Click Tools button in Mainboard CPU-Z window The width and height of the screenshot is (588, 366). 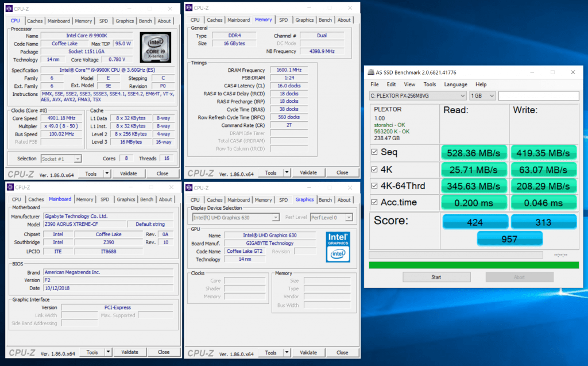tap(92, 352)
